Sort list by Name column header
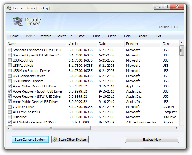 [36, 44]
